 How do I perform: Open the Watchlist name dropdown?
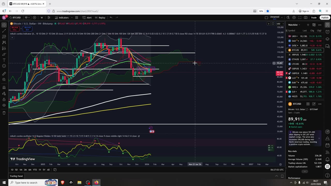294,25
